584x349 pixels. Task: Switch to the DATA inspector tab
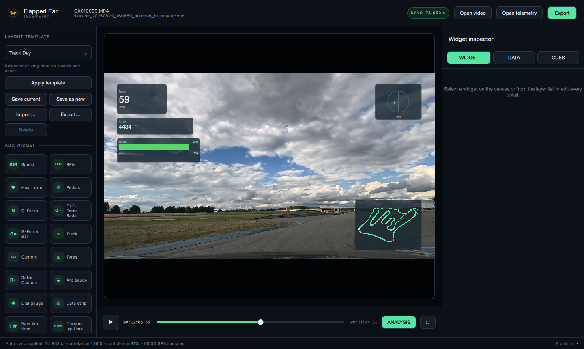point(514,58)
